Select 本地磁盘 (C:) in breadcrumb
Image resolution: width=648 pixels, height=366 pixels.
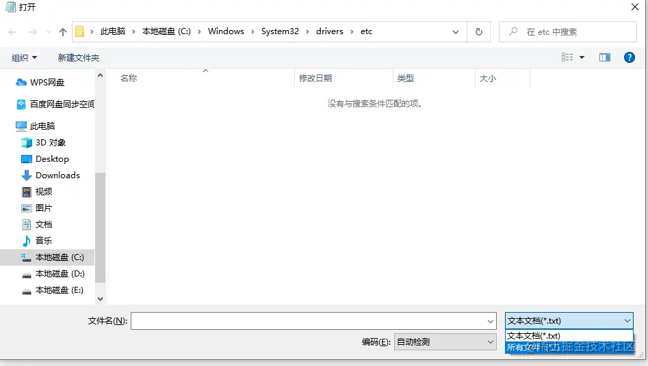[x=166, y=31]
